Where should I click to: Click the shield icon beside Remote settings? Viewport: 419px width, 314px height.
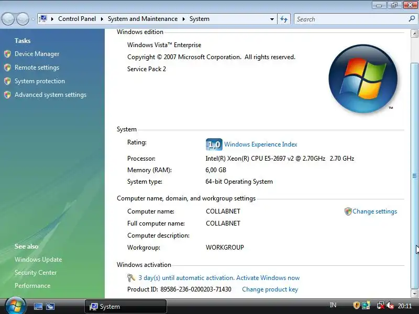coord(7,68)
